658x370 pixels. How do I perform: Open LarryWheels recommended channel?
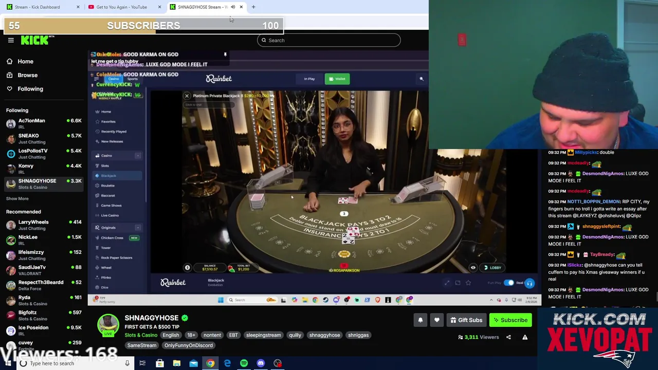pos(43,225)
